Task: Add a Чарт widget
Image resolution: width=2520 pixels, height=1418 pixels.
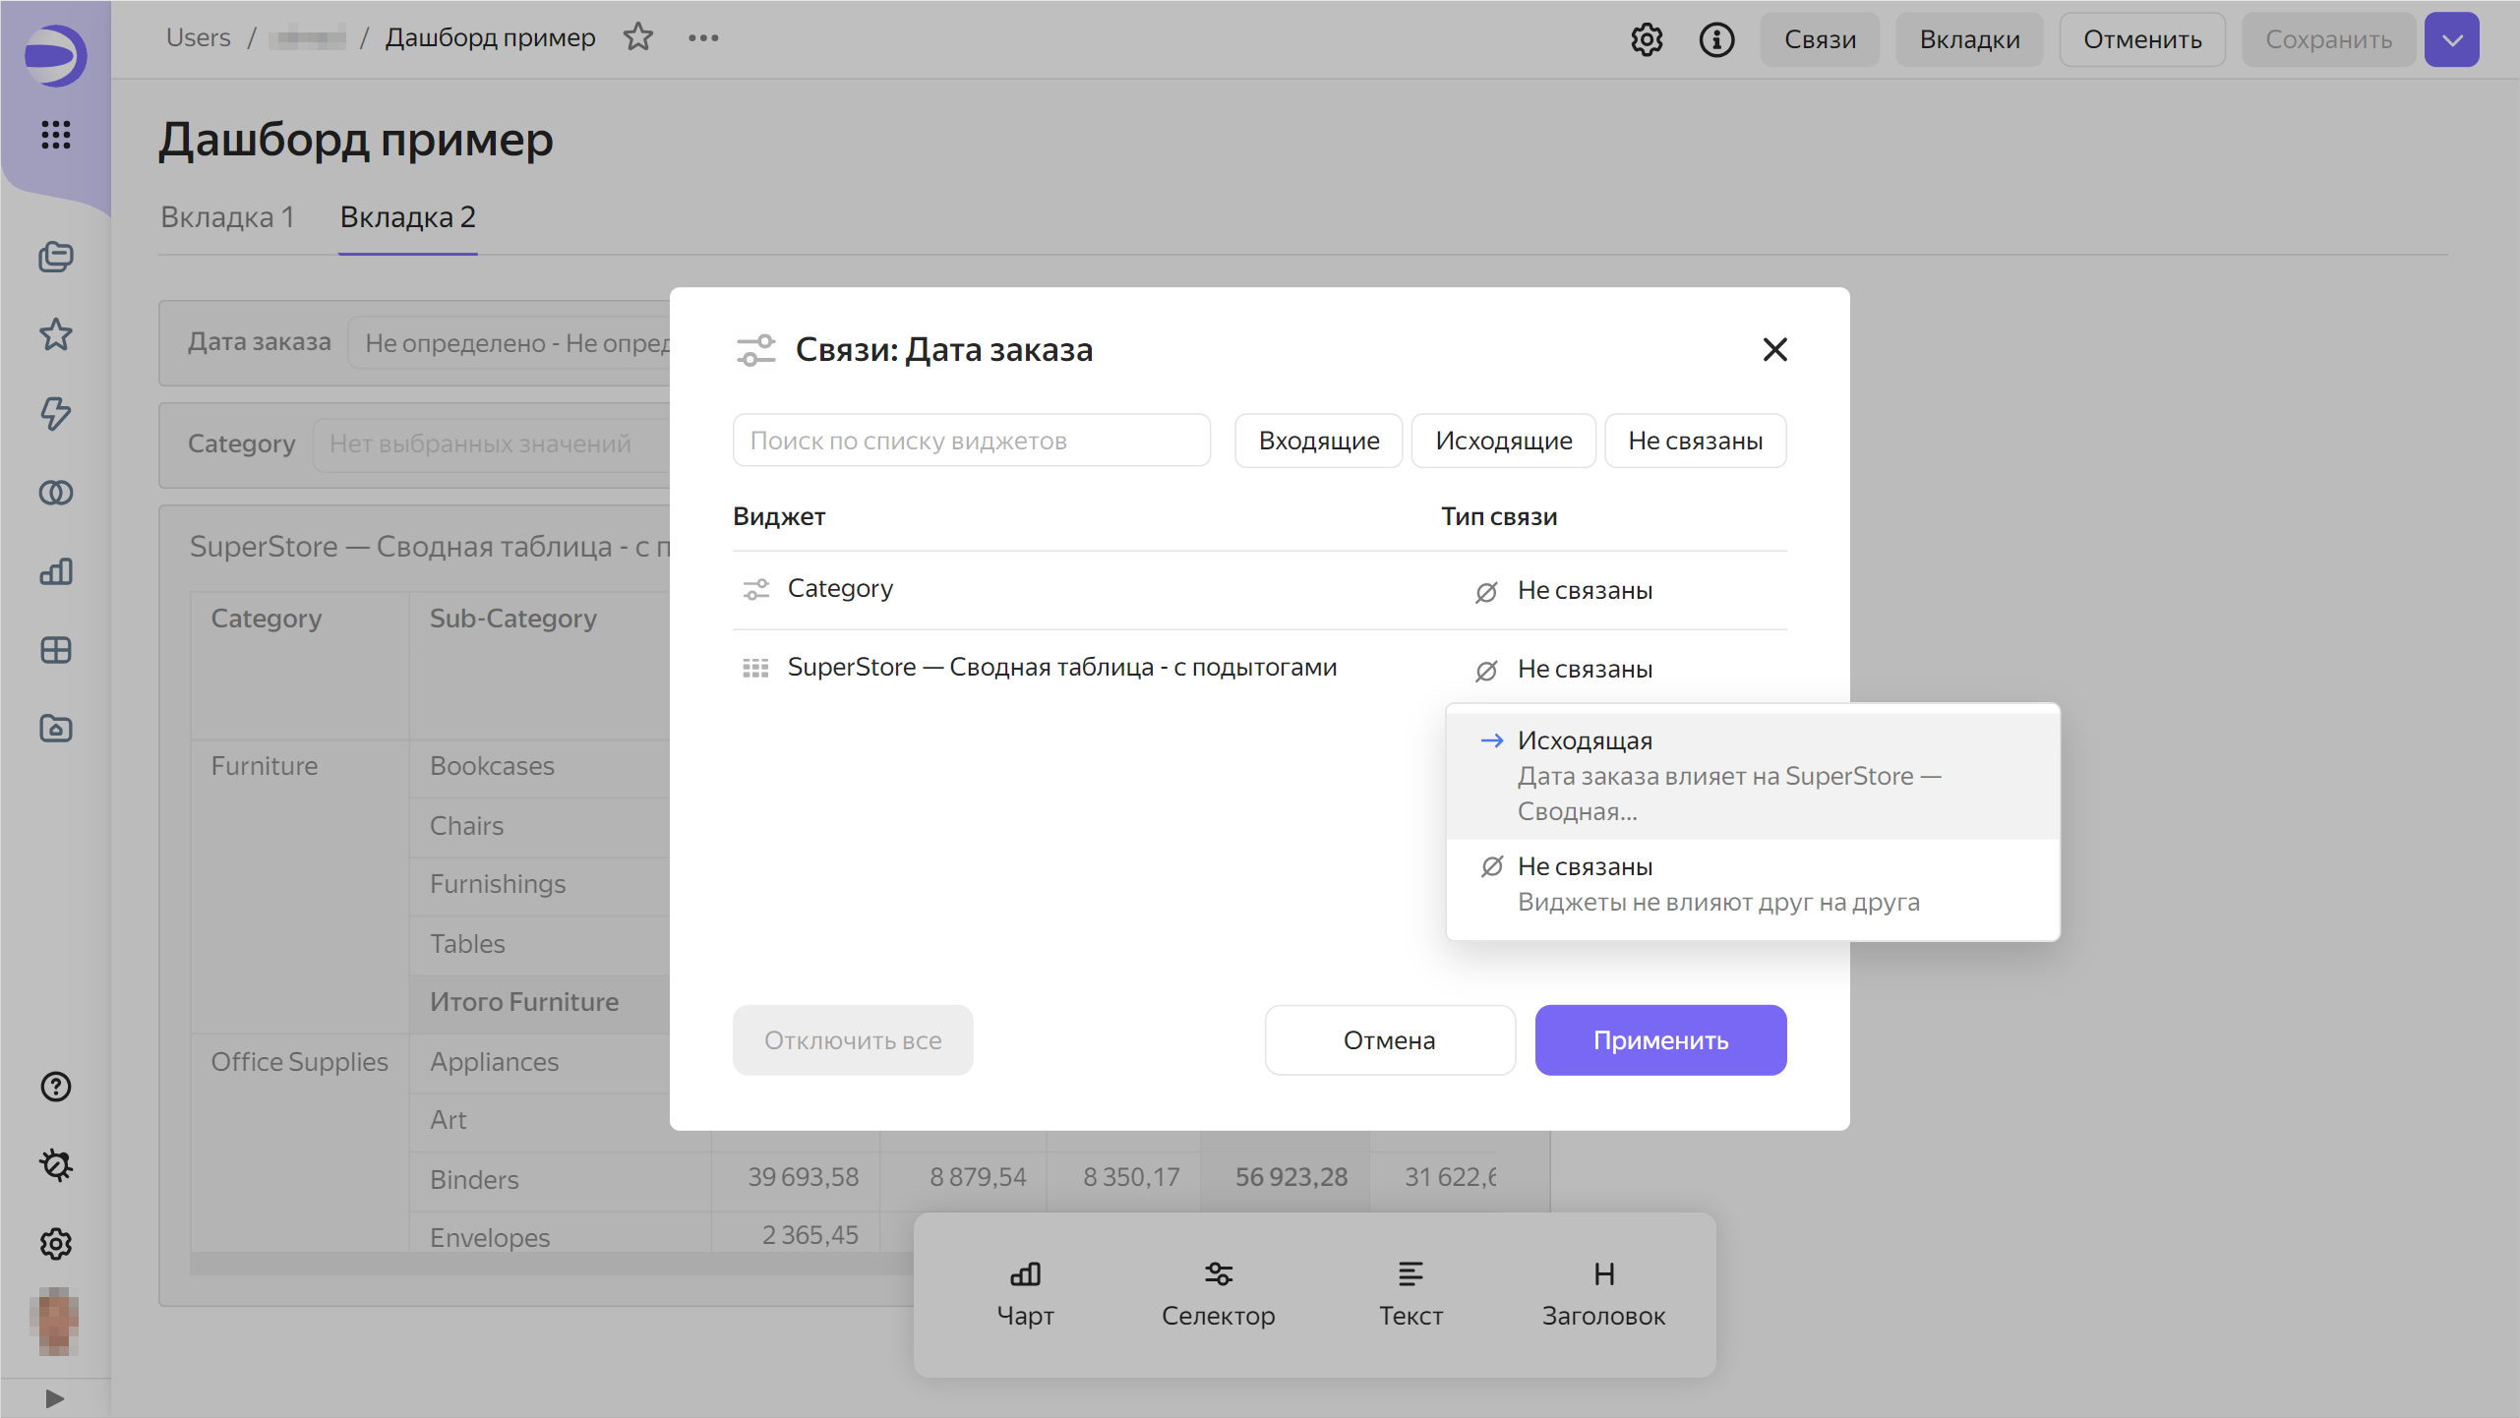Action: (1025, 1293)
